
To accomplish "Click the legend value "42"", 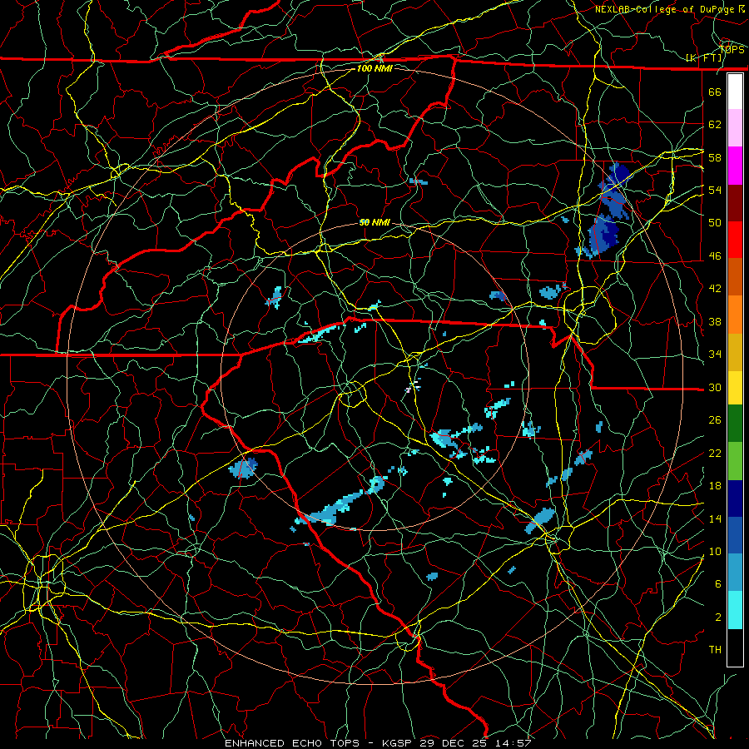I will click(715, 289).
